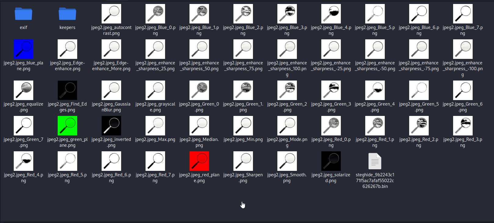Click jpeg2.jpeg_Sharpen.png thumbnail

point(243,161)
